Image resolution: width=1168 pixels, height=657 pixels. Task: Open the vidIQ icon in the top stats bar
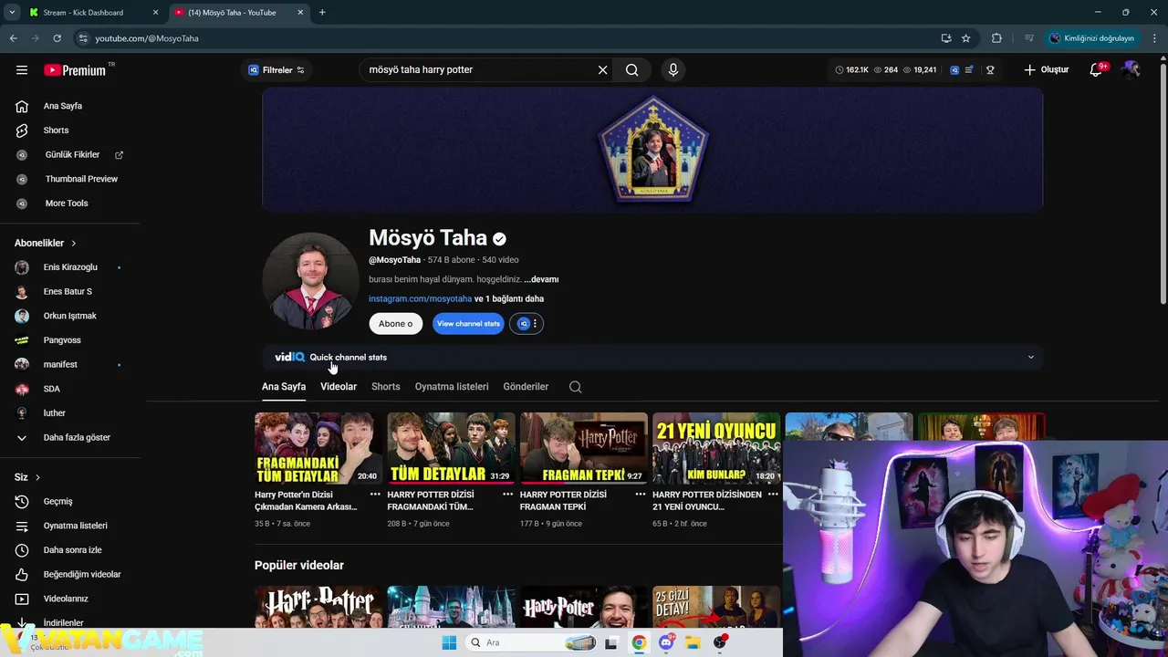pyautogui.click(x=954, y=69)
